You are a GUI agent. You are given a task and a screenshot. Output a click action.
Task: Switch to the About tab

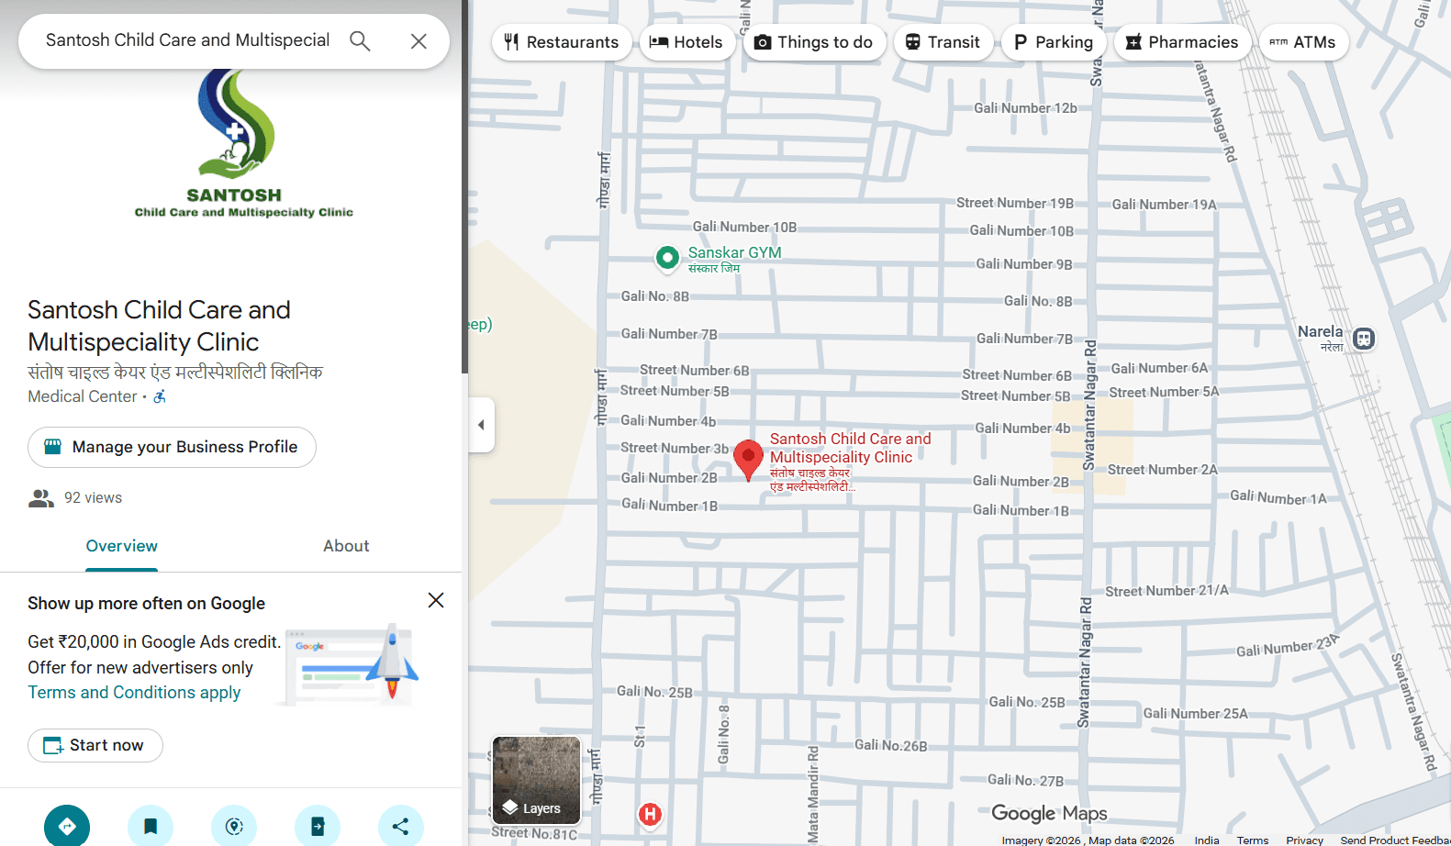click(346, 546)
